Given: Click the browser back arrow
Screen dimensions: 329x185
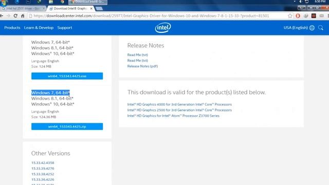Looking at the screenshot, I should click(x=2, y=16).
